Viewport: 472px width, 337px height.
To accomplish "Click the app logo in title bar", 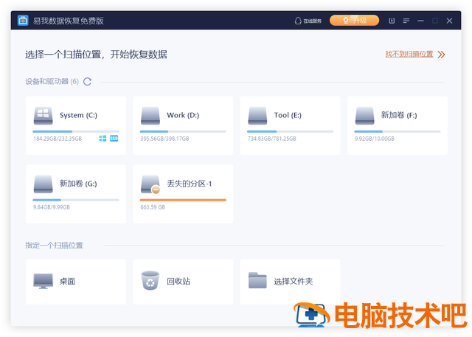I will pos(23,21).
